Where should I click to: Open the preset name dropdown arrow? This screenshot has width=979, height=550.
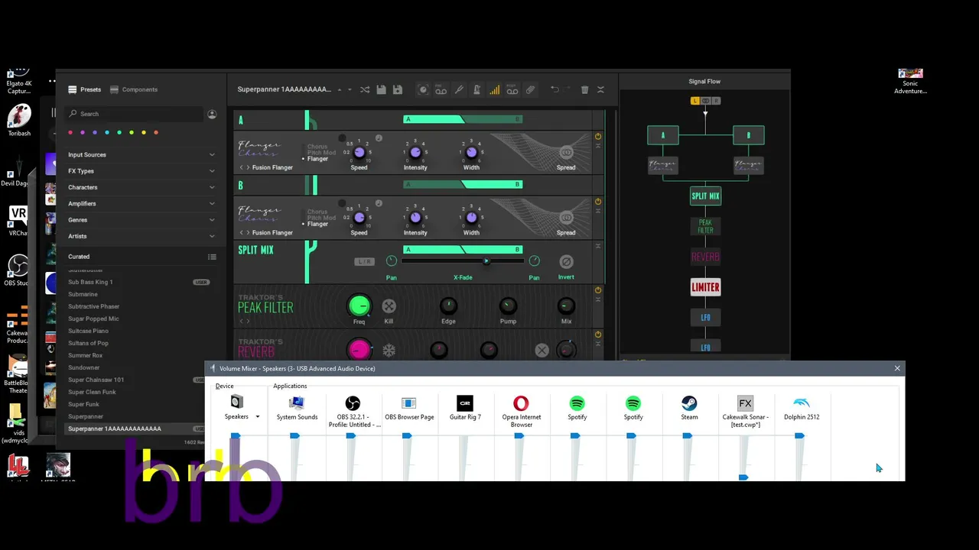350,89
